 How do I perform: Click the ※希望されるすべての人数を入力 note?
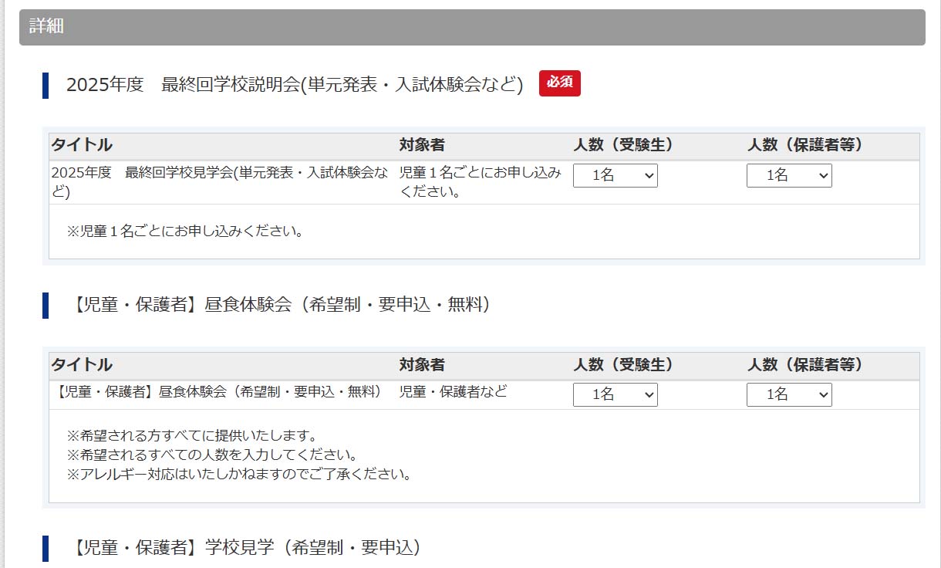[212, 455]
